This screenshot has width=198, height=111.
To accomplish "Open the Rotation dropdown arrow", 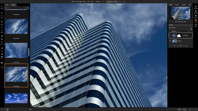I will pyautogui.click(x=105, y=2).
